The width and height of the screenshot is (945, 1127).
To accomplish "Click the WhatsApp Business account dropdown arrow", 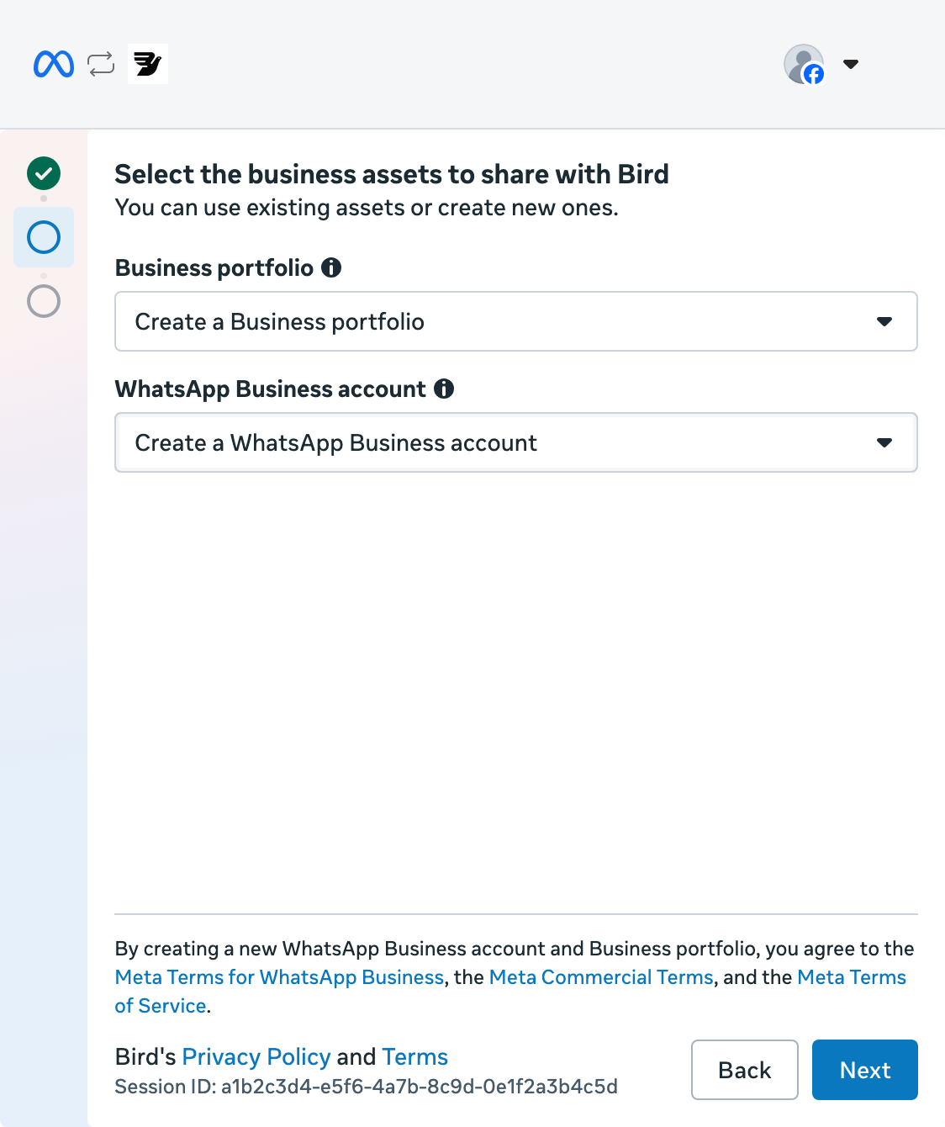I will [x=884, y=442].
